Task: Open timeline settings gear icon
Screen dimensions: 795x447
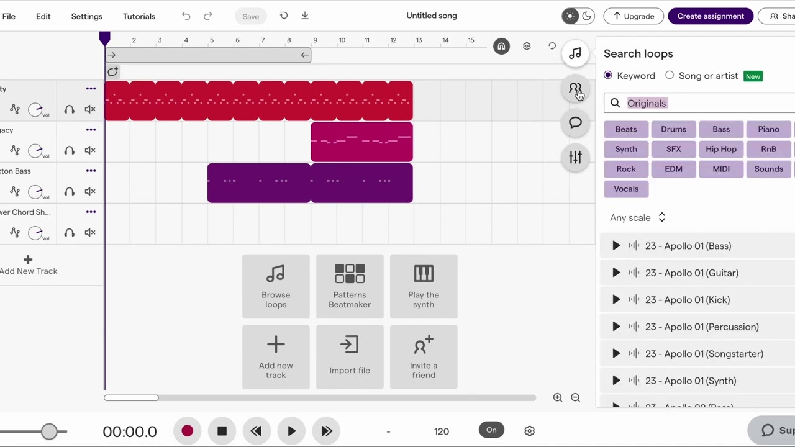Action: (527, 46)
